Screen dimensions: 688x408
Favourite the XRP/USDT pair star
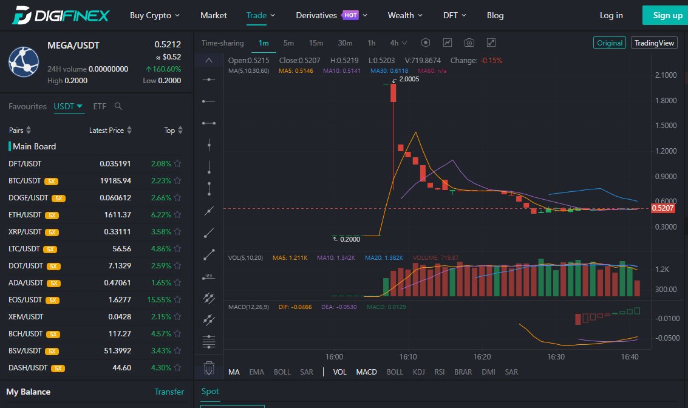177,232
